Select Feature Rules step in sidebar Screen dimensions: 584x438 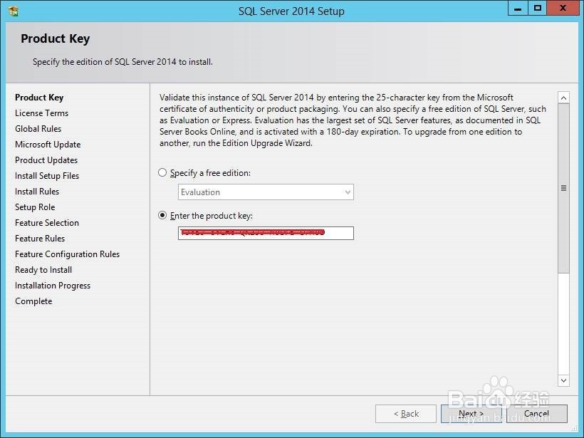coord(40,239)
